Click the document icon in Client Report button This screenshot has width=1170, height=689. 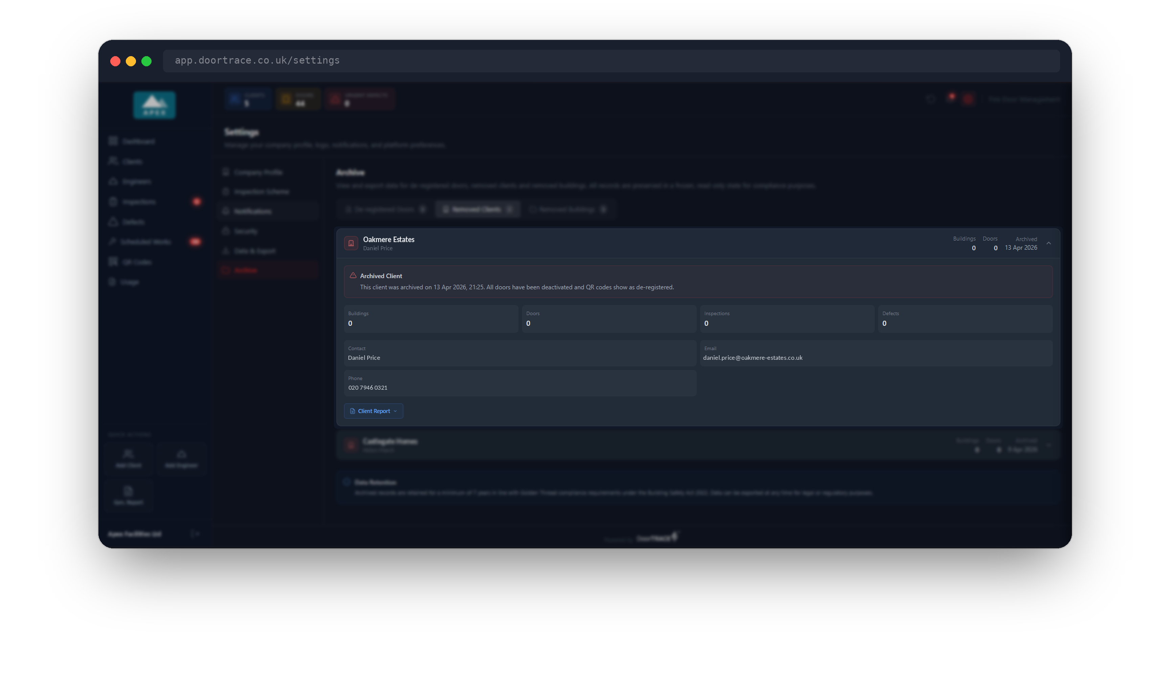coord(352,411)
